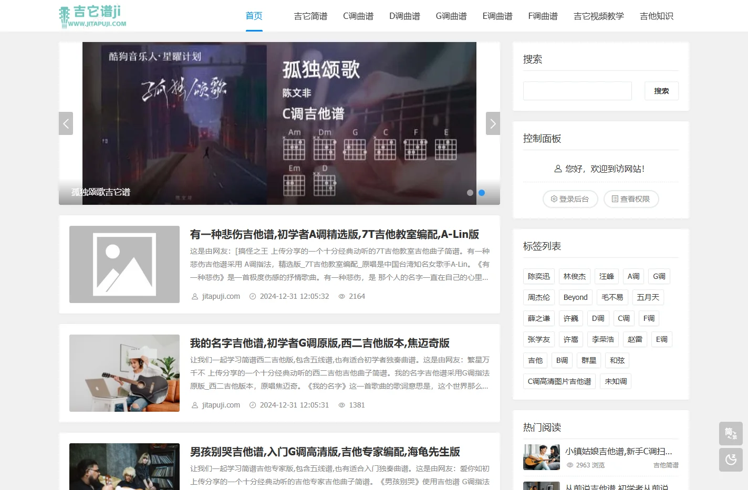Select the 许巍 tag
The image size is (748, 490).
(x=571, y=318)
